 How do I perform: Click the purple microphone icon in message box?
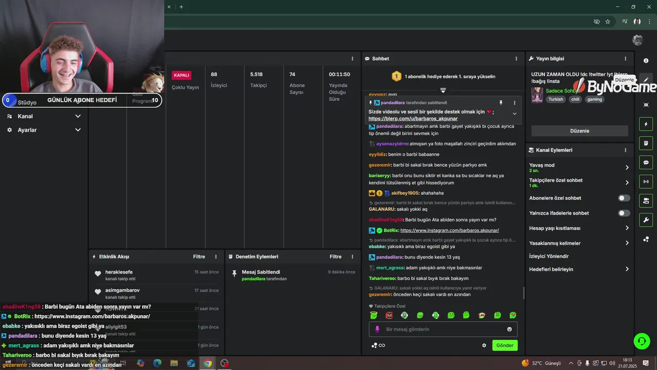point(377,329)
